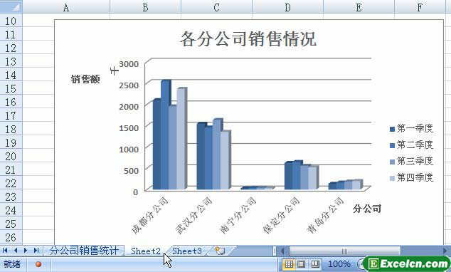Select column A header
The height and width of the screenshot is (272, 451).
tap(66, 6)
